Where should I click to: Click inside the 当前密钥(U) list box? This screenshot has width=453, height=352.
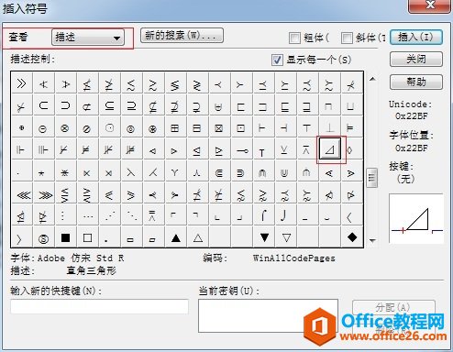pyautogui.click(x=268, y=315)
